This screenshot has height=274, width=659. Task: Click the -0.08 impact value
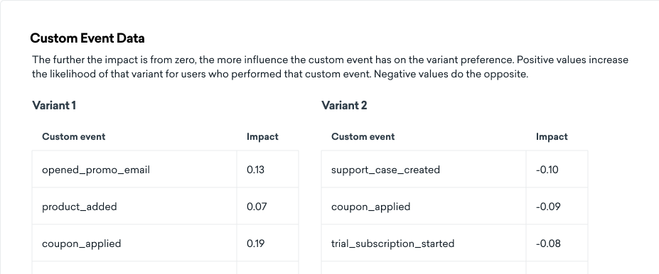click(548, 243)
